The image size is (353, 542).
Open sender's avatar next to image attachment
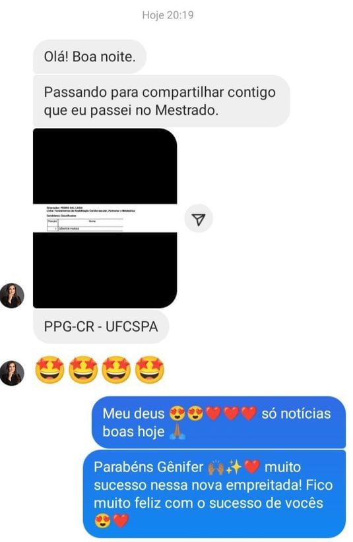(12, 295)
